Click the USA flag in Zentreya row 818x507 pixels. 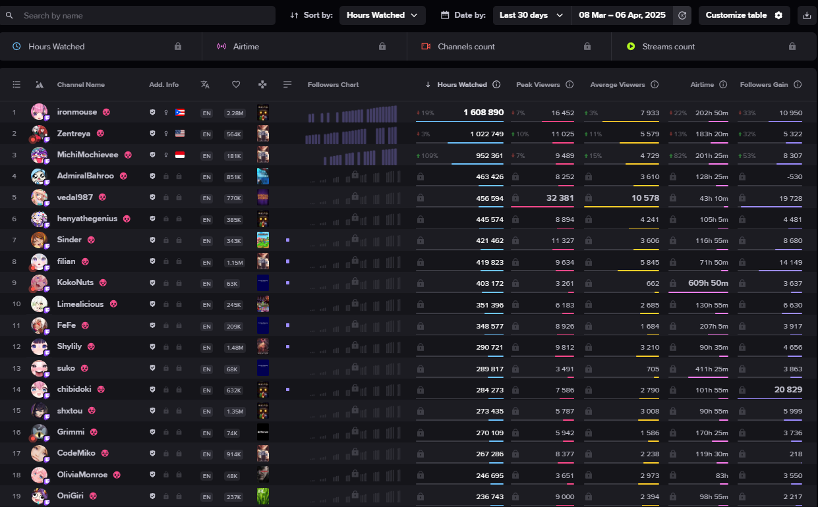(x=180, y=134)
